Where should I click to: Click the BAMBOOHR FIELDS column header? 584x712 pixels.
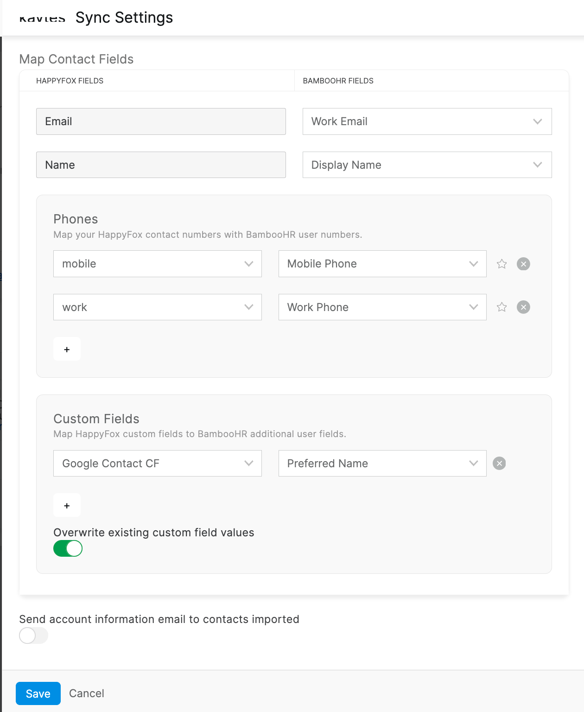click(x=338, y=81)
